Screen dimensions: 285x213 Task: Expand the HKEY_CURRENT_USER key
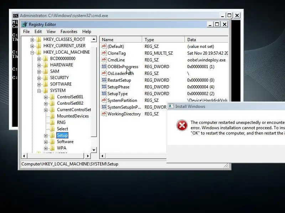32,46
